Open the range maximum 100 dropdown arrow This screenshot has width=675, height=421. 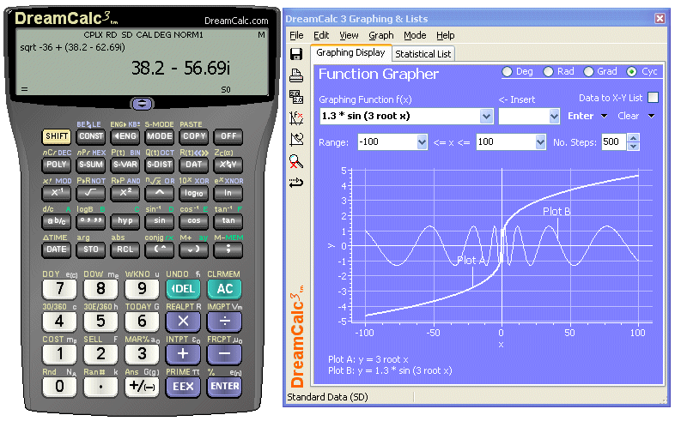pyautogui.click(x=540, y=142)
